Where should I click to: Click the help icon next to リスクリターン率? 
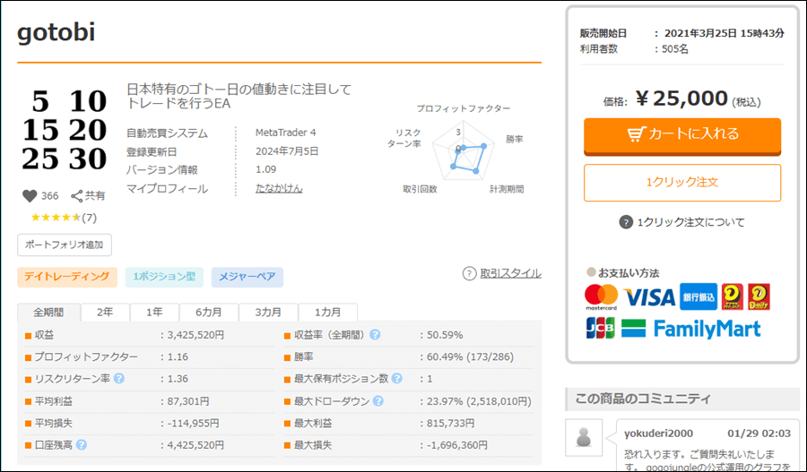point(119,379)
